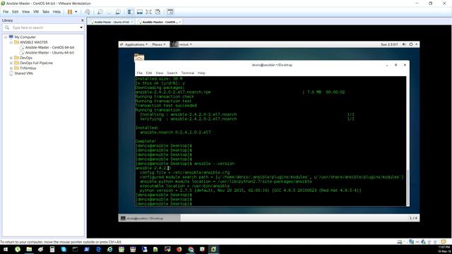This screenshot has height=254, width=452.
Task: Open the VMware File menu
Action: coord(6,12)
